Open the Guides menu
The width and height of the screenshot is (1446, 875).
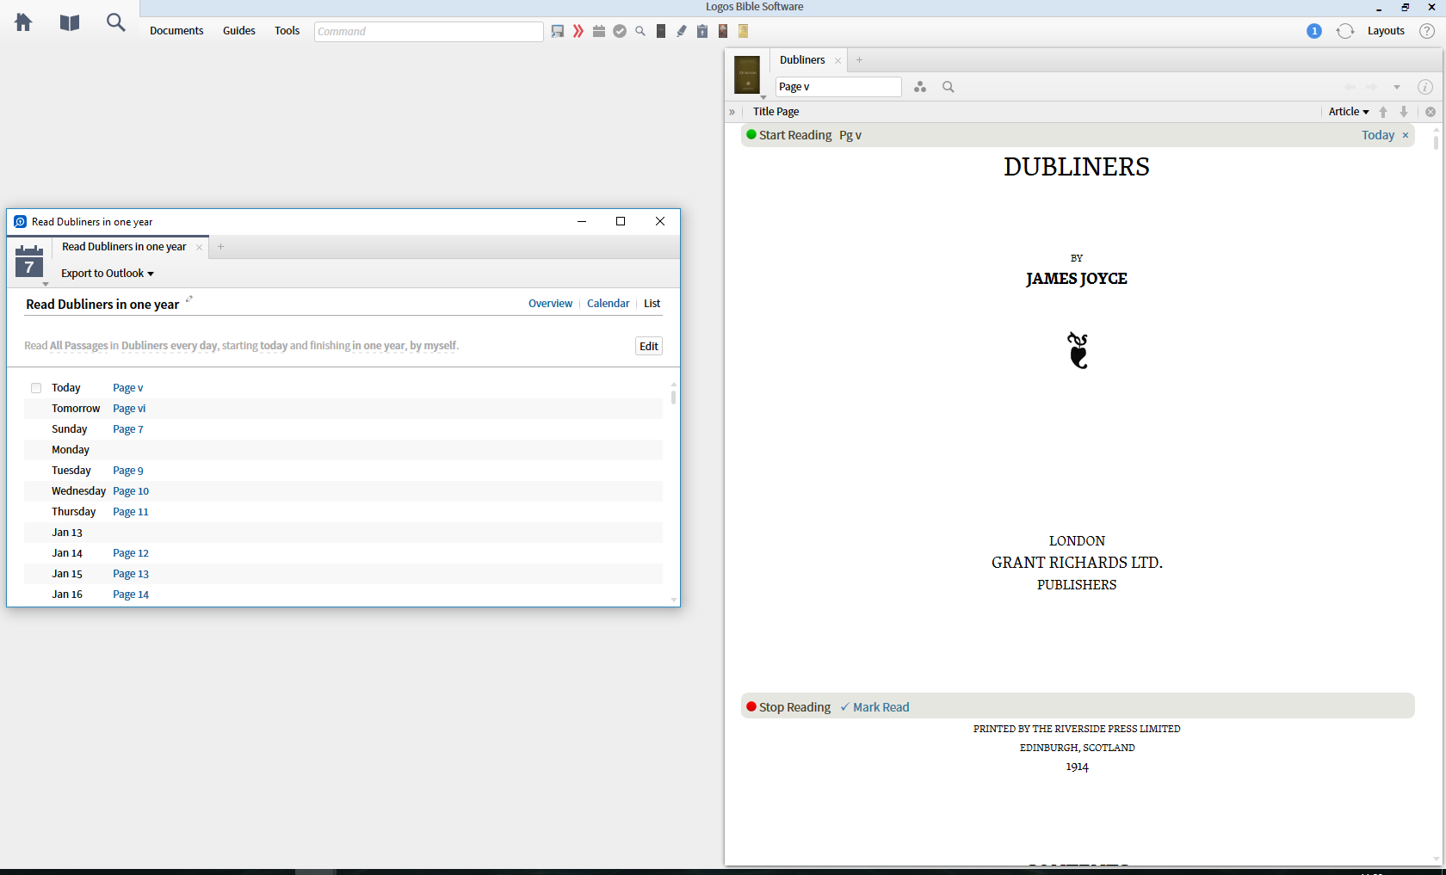click(x=239, y=31)
